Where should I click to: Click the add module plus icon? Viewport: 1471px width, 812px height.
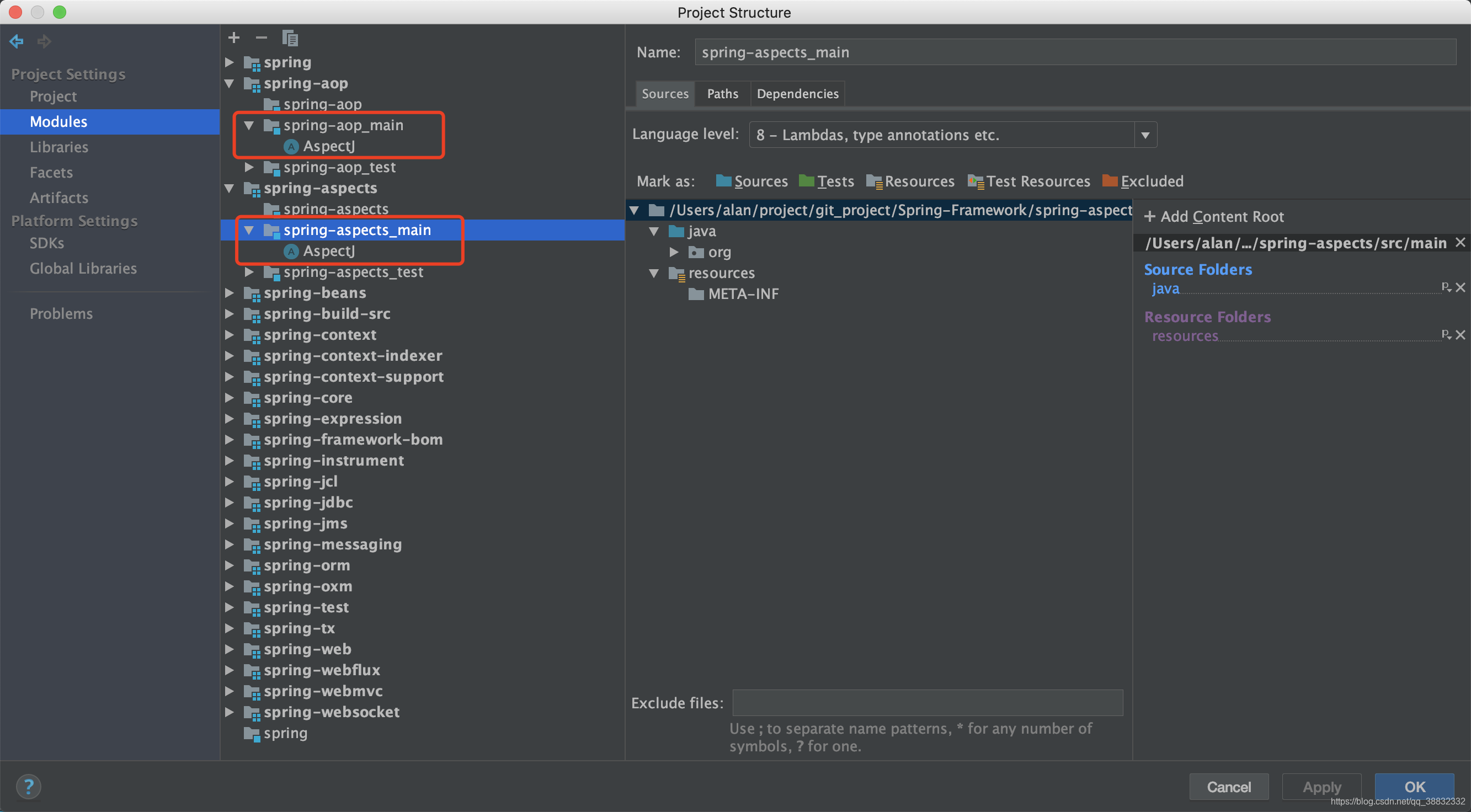click(x=233, y=37)
